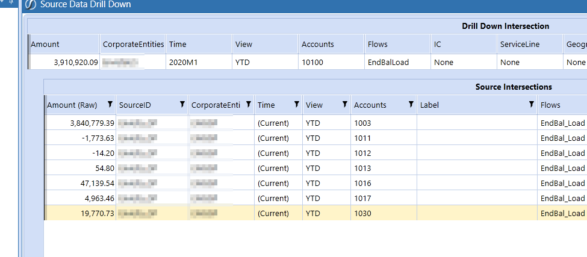Select amount 3,840,779.39 row
This screenshot has height=257, width=587.
pos(81,123)
